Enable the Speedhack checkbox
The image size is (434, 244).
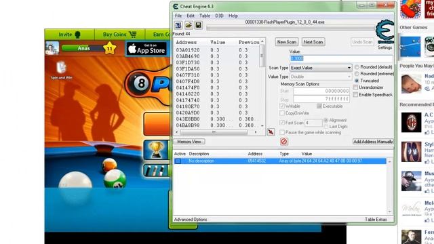(x=355, y=95)
